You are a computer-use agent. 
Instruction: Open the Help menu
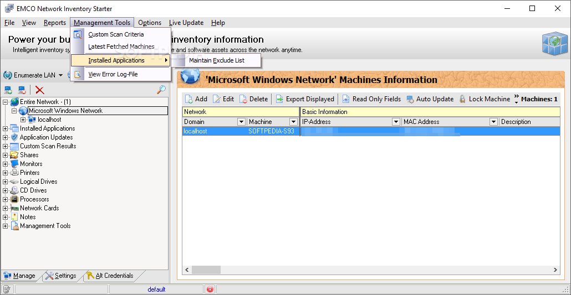[x=218, y=23]
